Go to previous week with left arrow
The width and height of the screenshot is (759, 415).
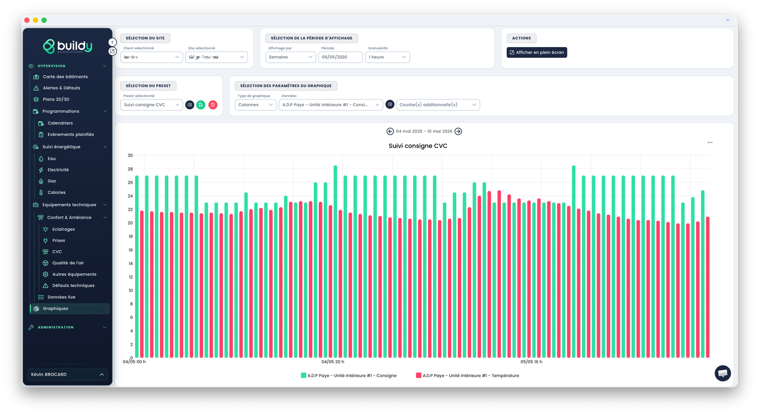click(390, 132)
